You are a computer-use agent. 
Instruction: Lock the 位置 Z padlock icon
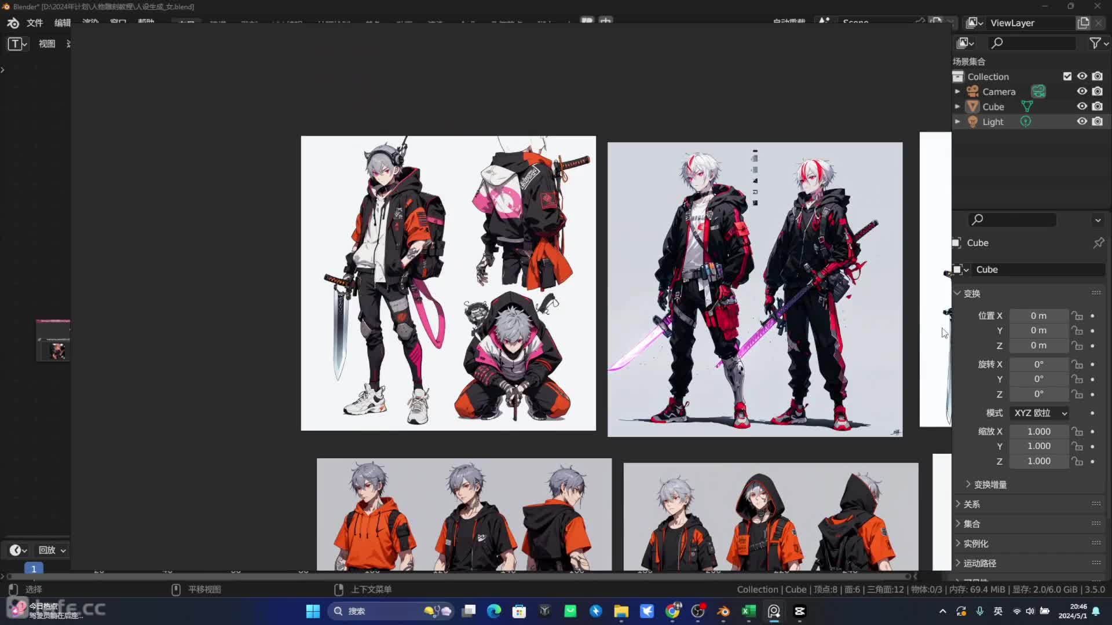click(1077, 345)
